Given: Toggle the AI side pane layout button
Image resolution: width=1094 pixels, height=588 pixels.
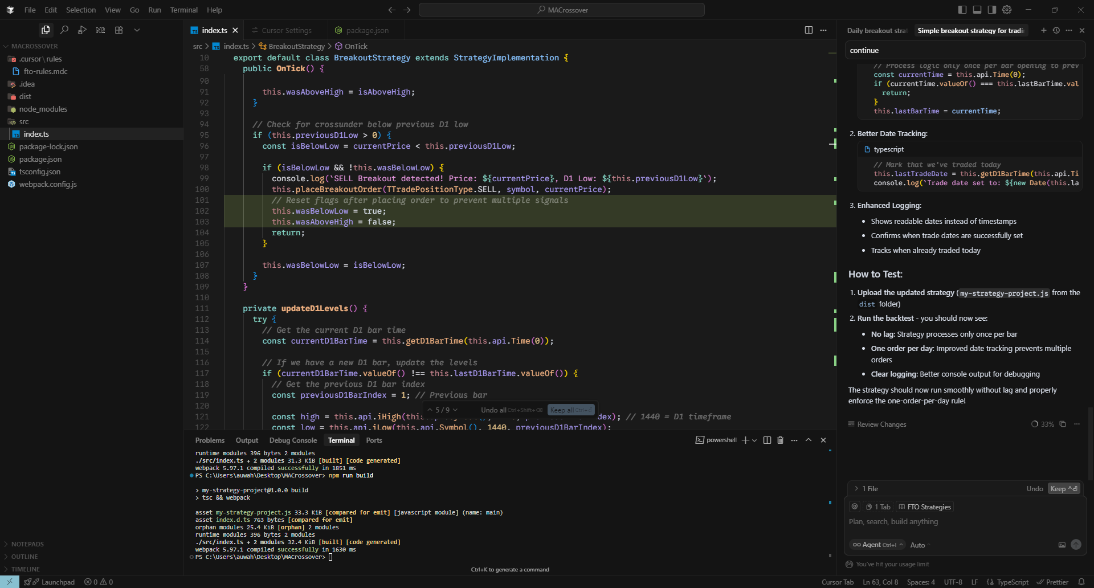Looking at the screenshot, I should (x=992, y=10).
